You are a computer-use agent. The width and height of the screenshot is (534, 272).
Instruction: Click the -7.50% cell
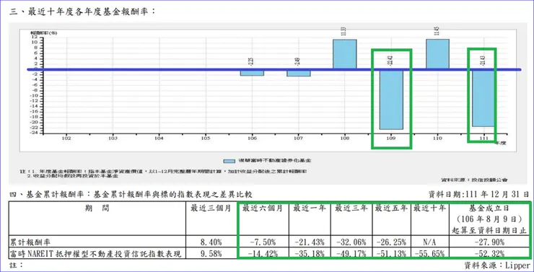pos(263,242)
